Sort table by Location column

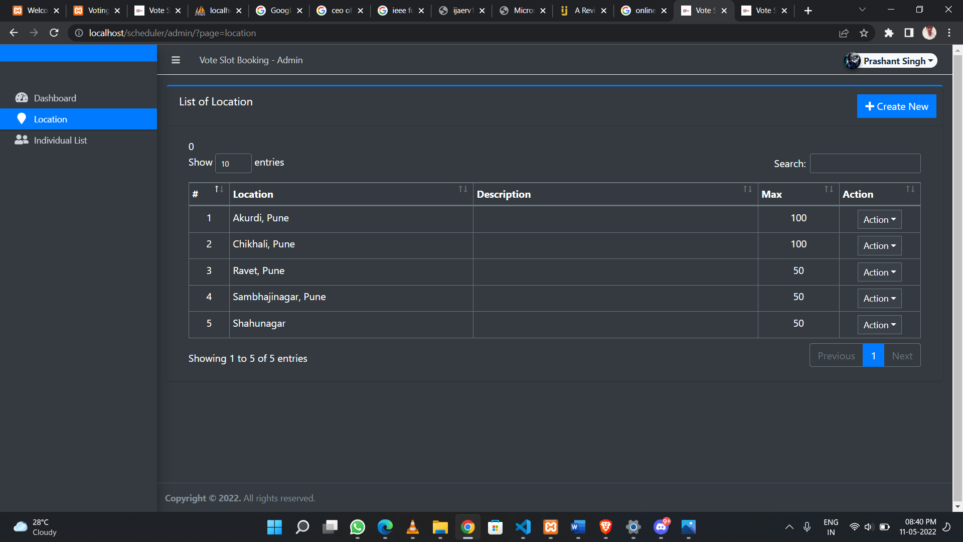point(351,194)
